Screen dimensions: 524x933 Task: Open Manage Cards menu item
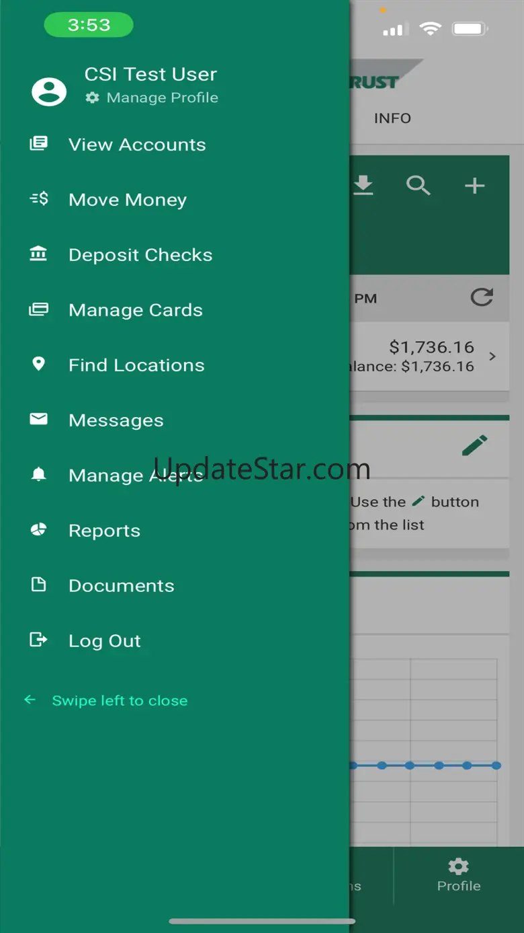click(x=136, y=310)
